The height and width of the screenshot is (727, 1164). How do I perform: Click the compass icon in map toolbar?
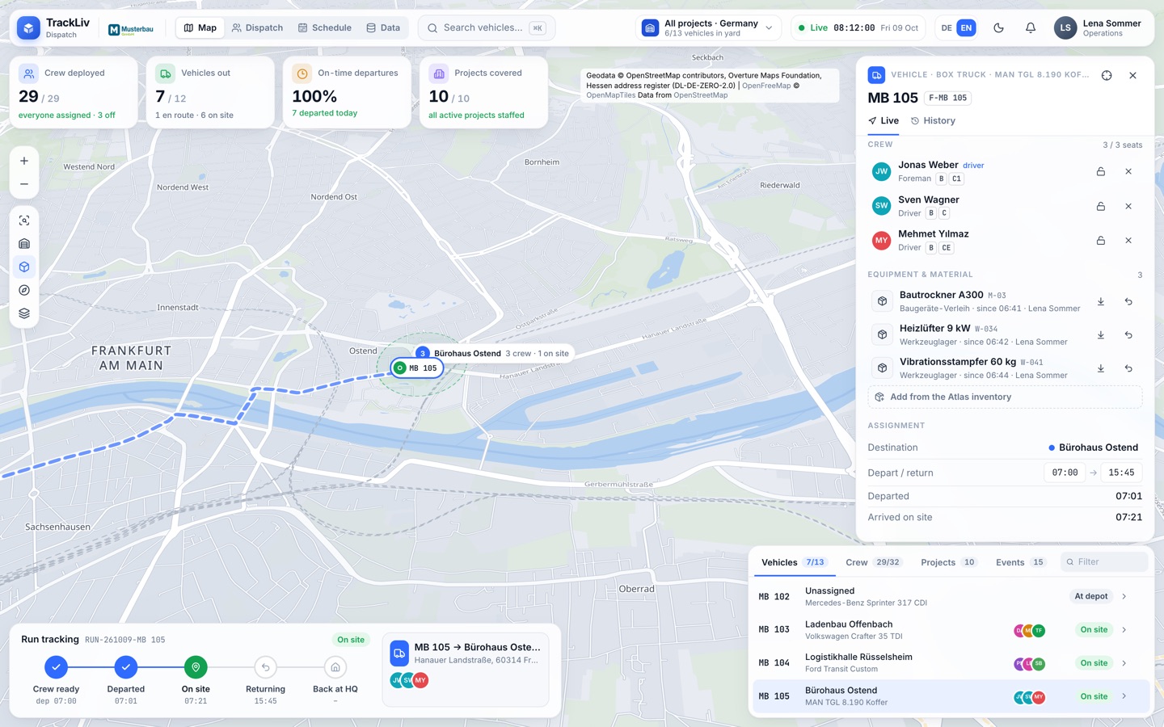click(24, 290)
